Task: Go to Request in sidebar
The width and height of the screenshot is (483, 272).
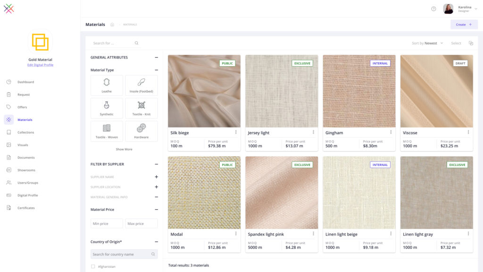Action: (24, 94)
